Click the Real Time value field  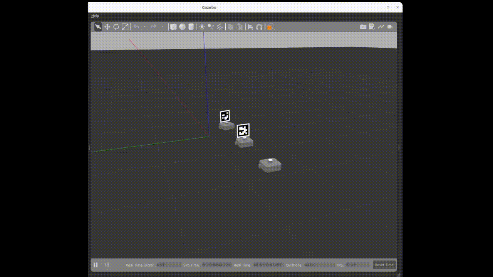(x=268, y=265)
